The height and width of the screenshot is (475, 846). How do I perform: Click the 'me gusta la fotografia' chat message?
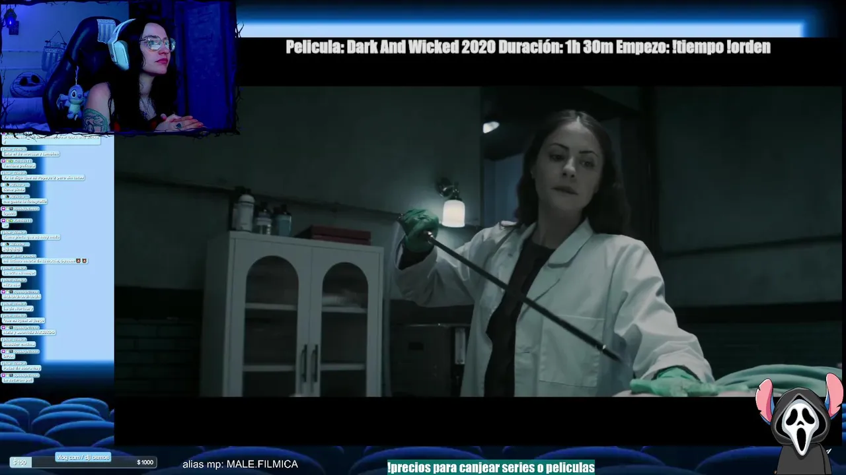(24, 201)
